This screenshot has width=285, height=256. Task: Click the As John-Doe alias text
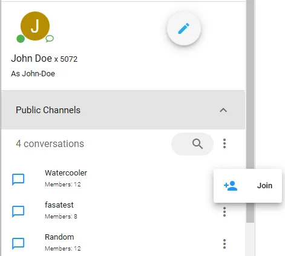[x=33, y=74]
